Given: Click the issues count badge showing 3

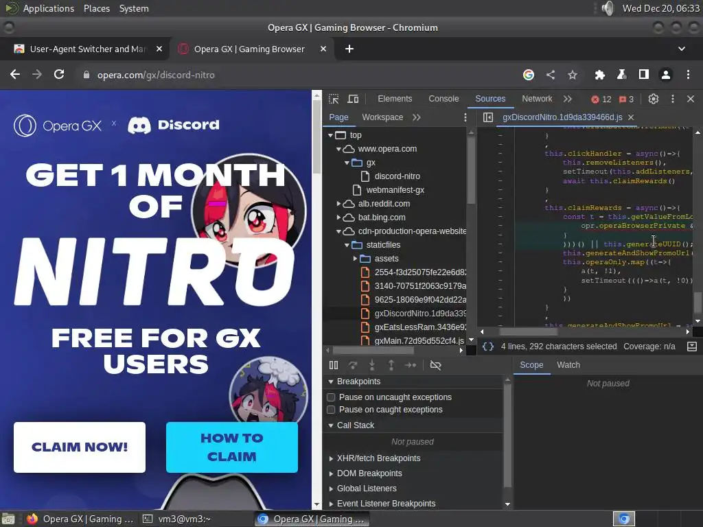Looking at the screenshot, I should (626, 99).
